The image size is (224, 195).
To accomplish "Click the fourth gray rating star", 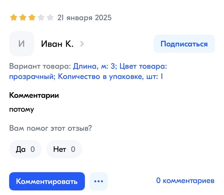I will (x=41, y=17).
